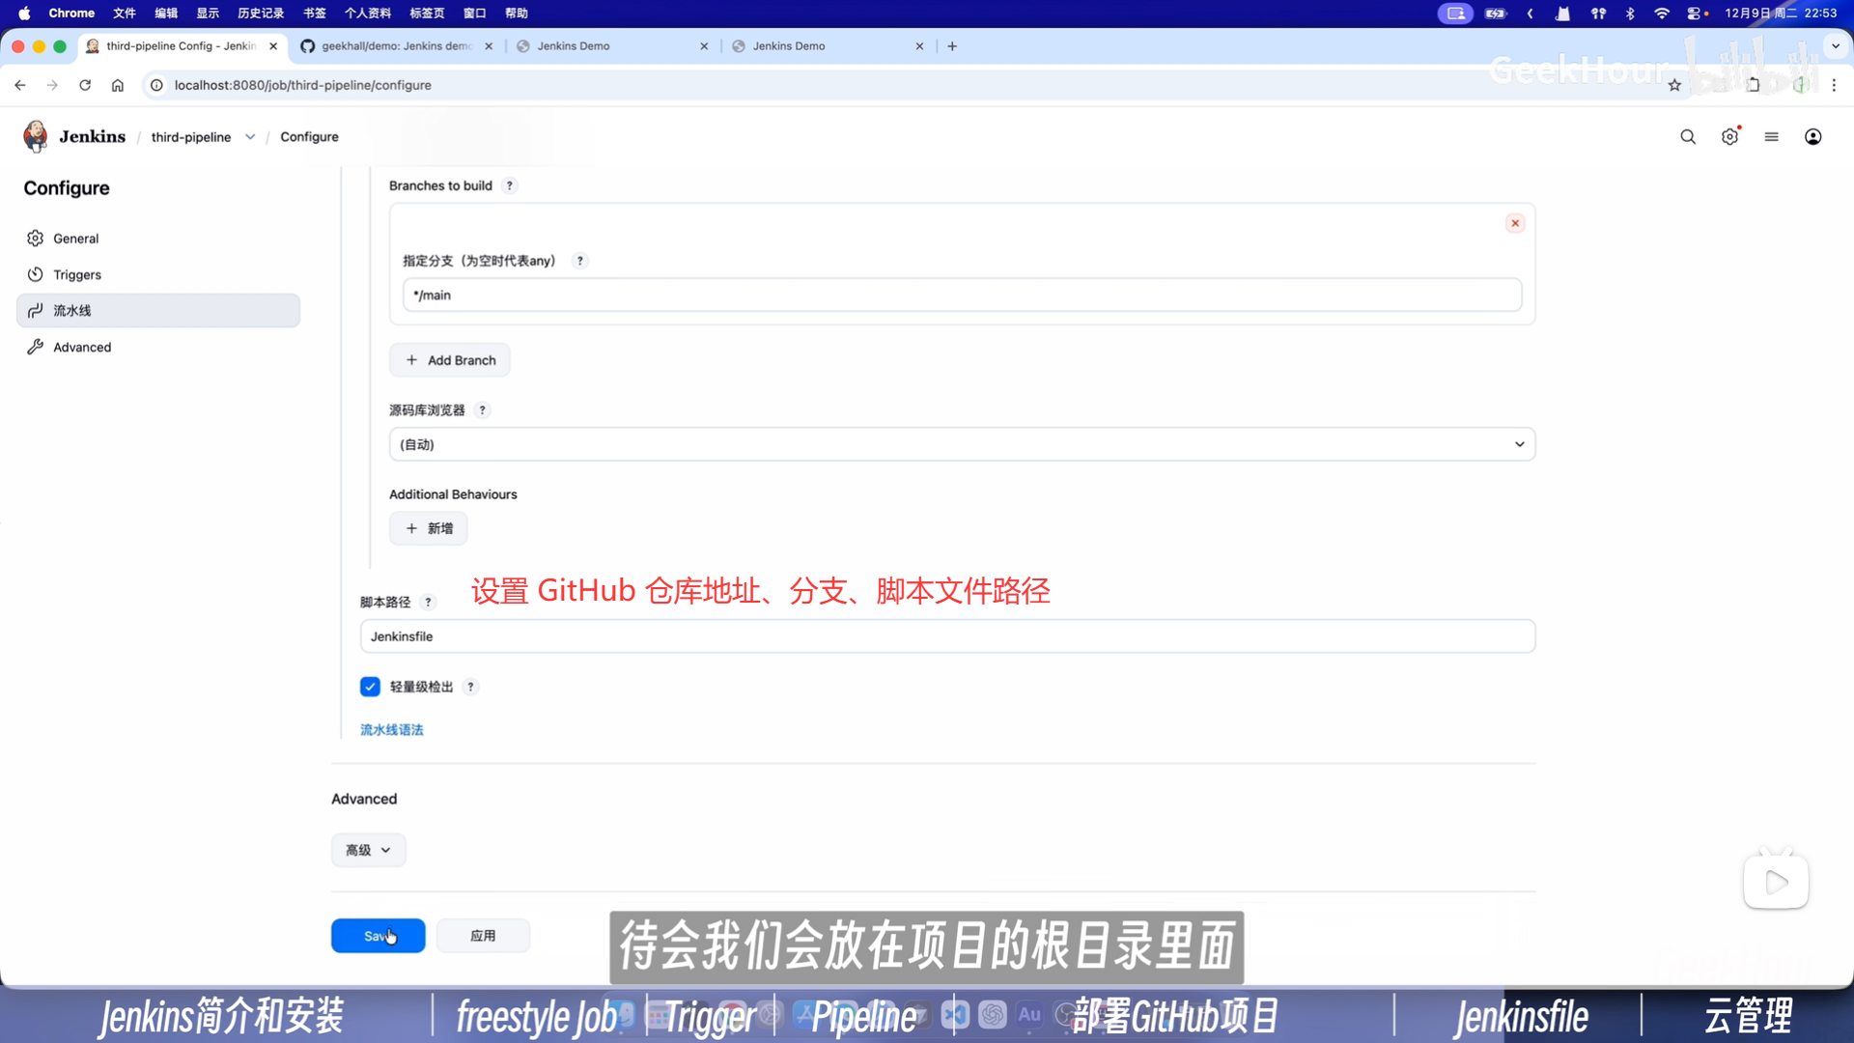
Task: Select Triggers in the Configure sidebar
Action: click(77, 275)
